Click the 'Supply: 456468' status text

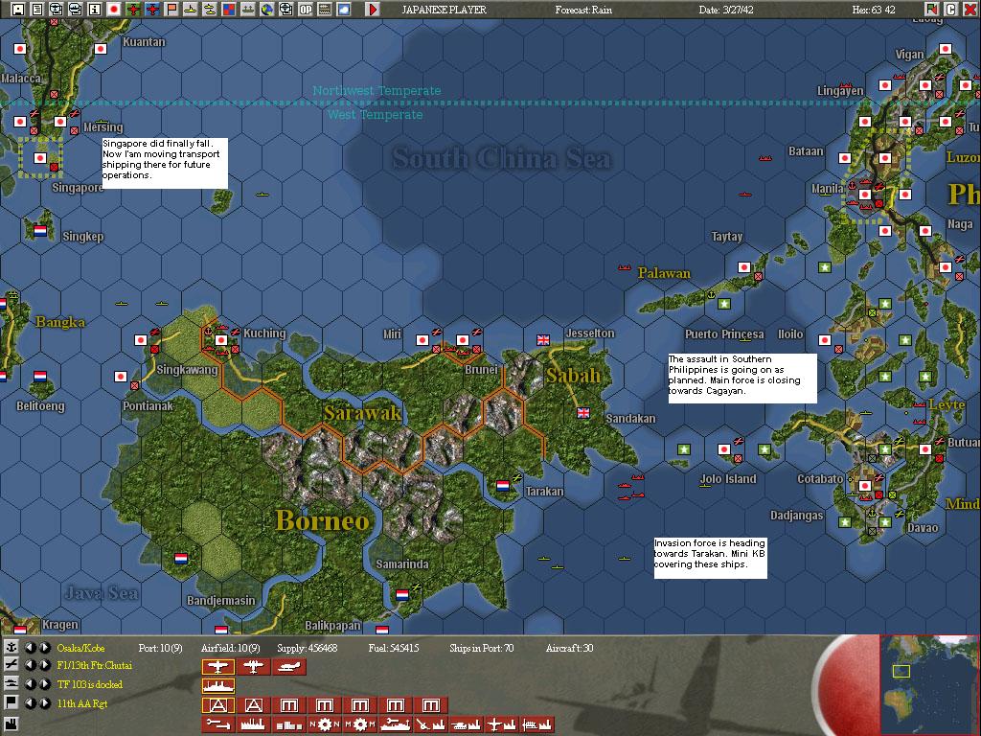308,649
